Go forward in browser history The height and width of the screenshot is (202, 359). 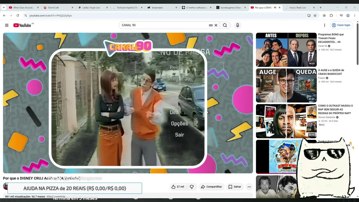tap(11, 15)
